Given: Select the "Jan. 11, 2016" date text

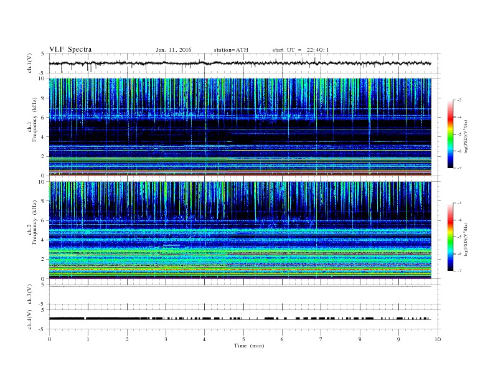Looking at the screenshot, I should pos(174,50).
